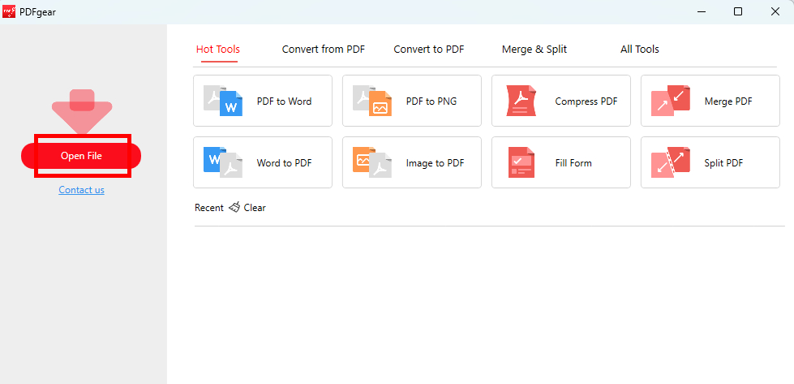Switch to the Hot Tools tab
Viewport: 794px width, 384px height.
(x=218, y=50)
